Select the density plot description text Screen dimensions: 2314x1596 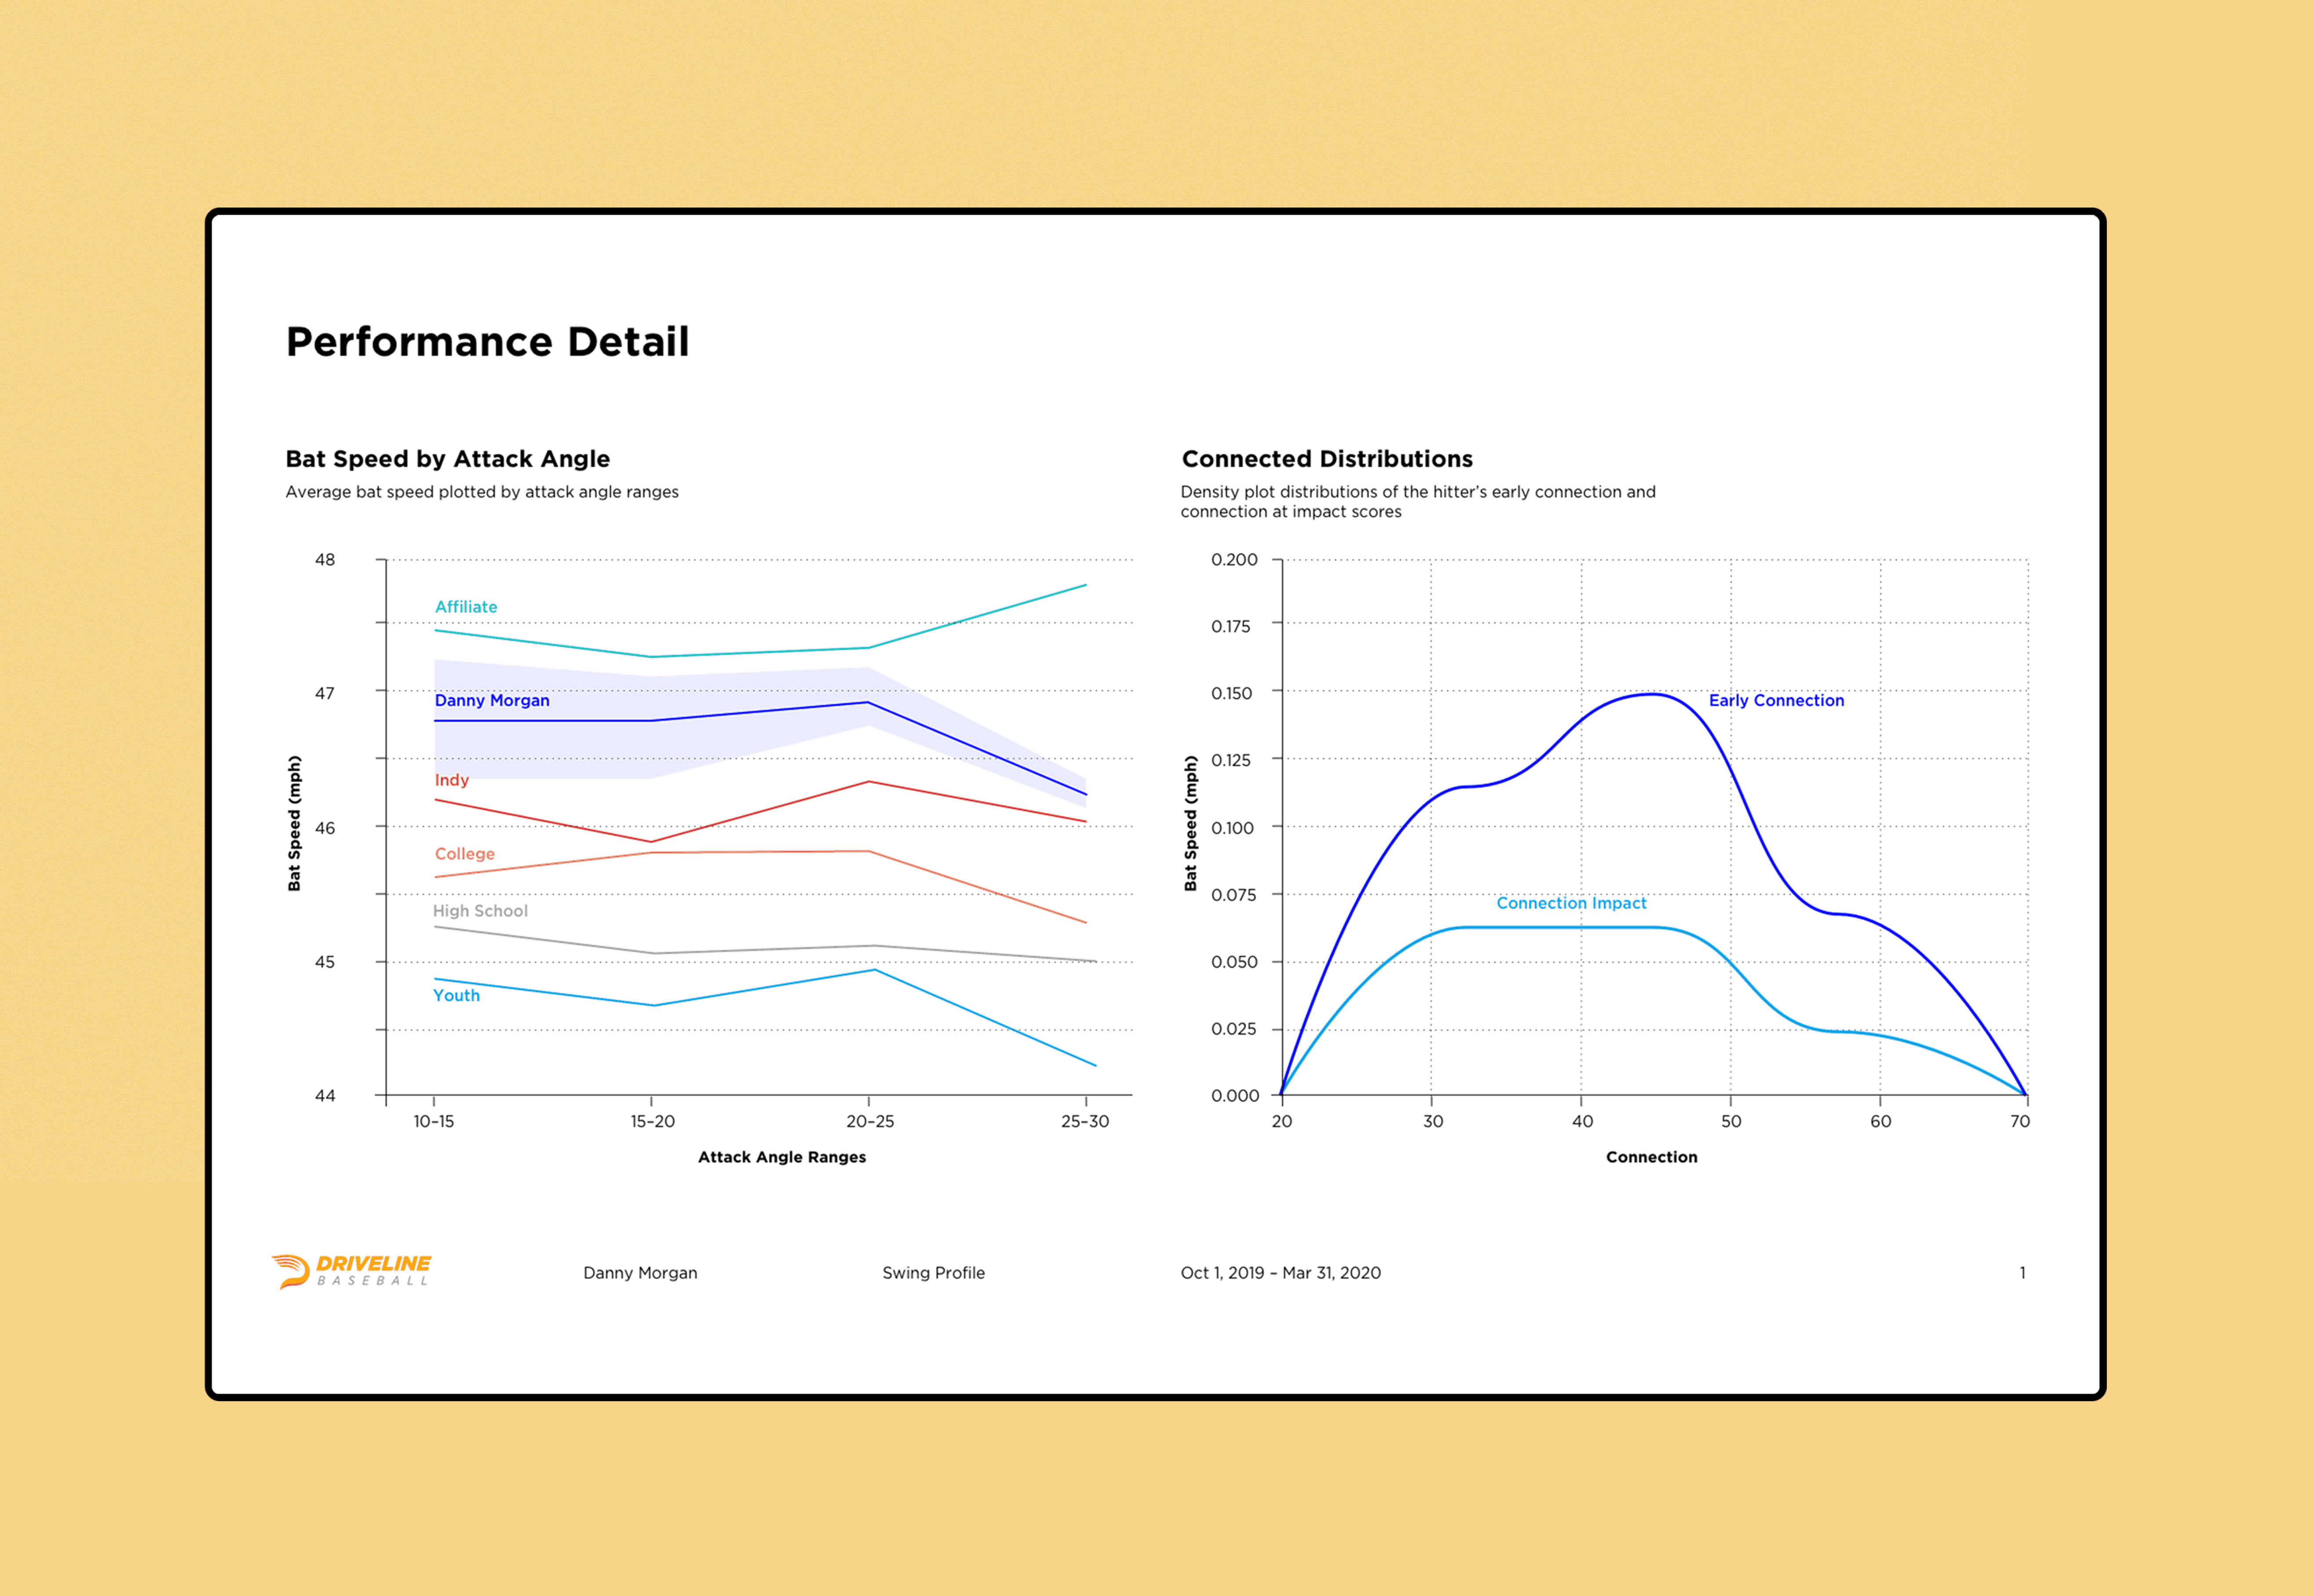(1418, 502)
